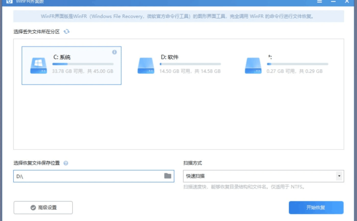The width and height of the screenshot is (357, 221).
Task: Open the hamburger menu in title bar
Action: 320,2
